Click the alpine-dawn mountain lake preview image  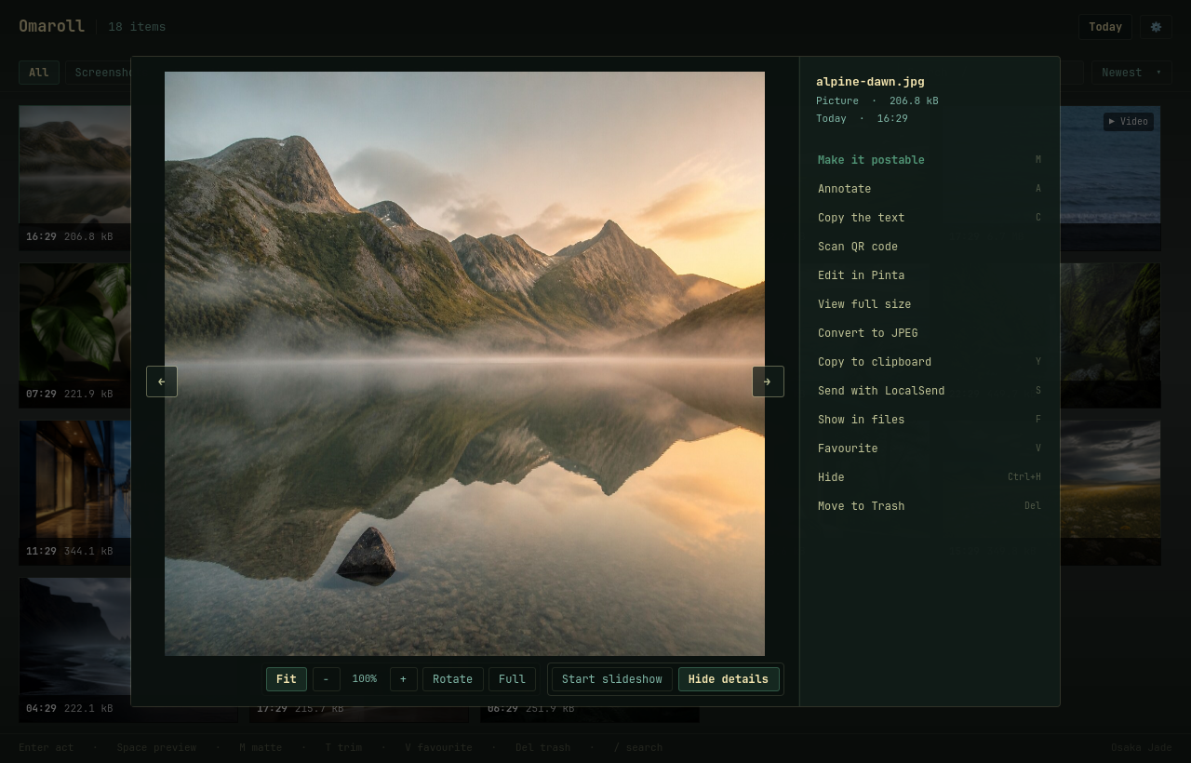(x=464, y=364)
